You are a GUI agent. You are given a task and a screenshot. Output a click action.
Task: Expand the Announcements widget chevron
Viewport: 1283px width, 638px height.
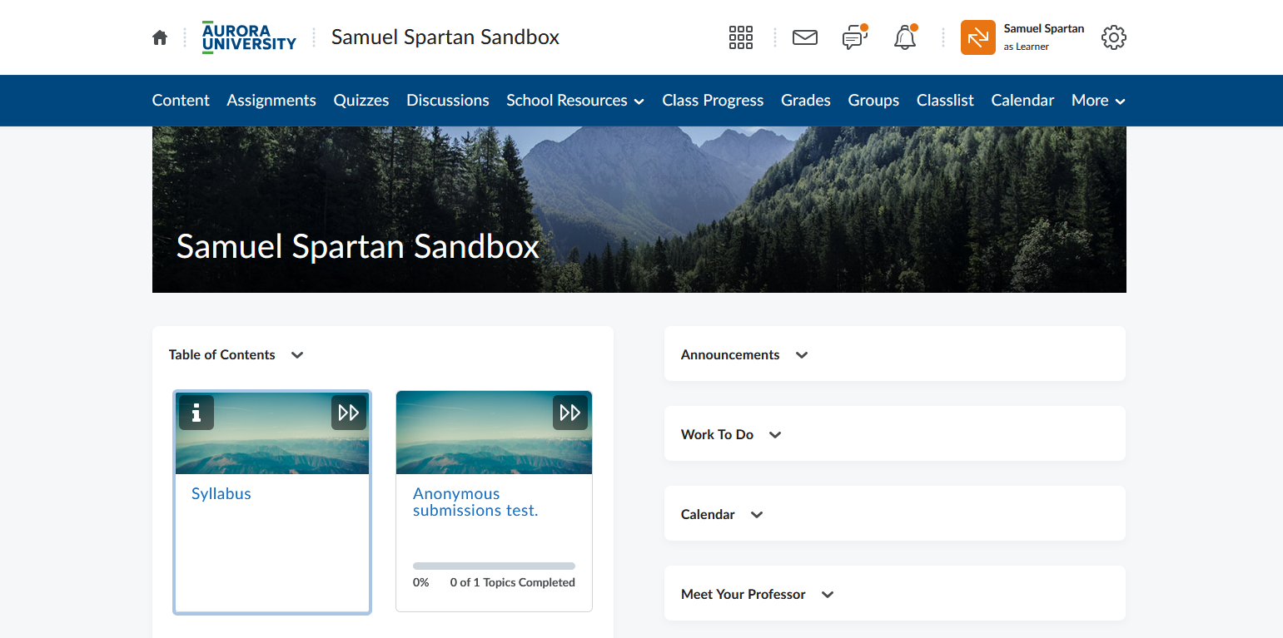[802, 355]
